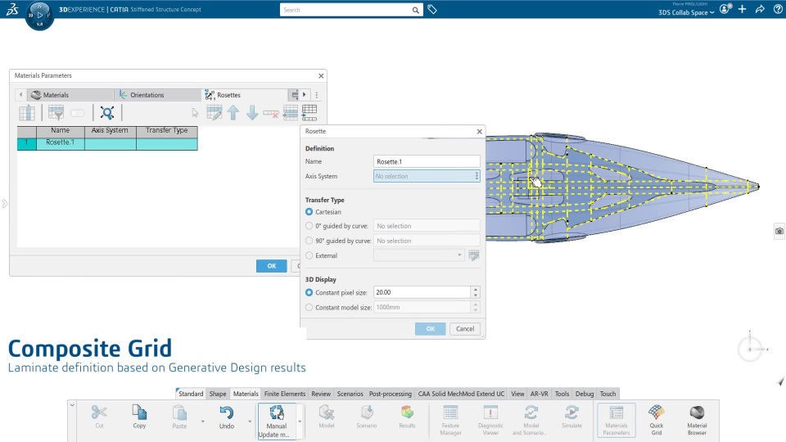Screen dimensions: 786x442
Task: Select 0° guided by curve option
Action: 309,226
